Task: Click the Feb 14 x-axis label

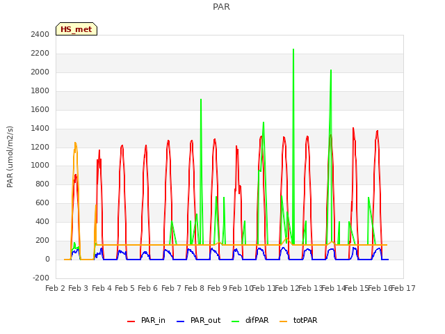Action: tap(334, 288)
